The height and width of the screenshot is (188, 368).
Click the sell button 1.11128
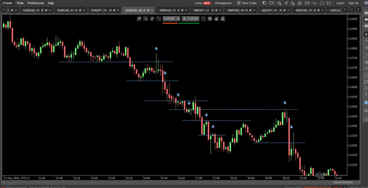pyautogui.click(x=171, y=19)
